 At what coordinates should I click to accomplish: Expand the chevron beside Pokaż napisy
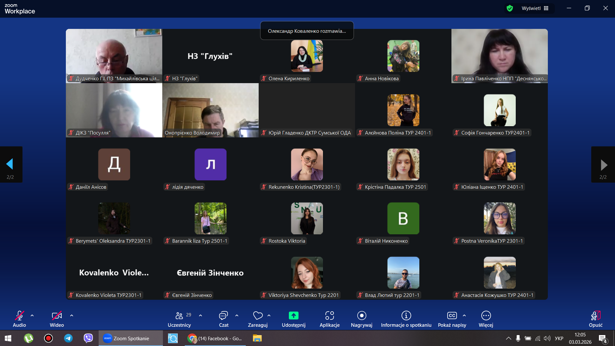[464, 316]
